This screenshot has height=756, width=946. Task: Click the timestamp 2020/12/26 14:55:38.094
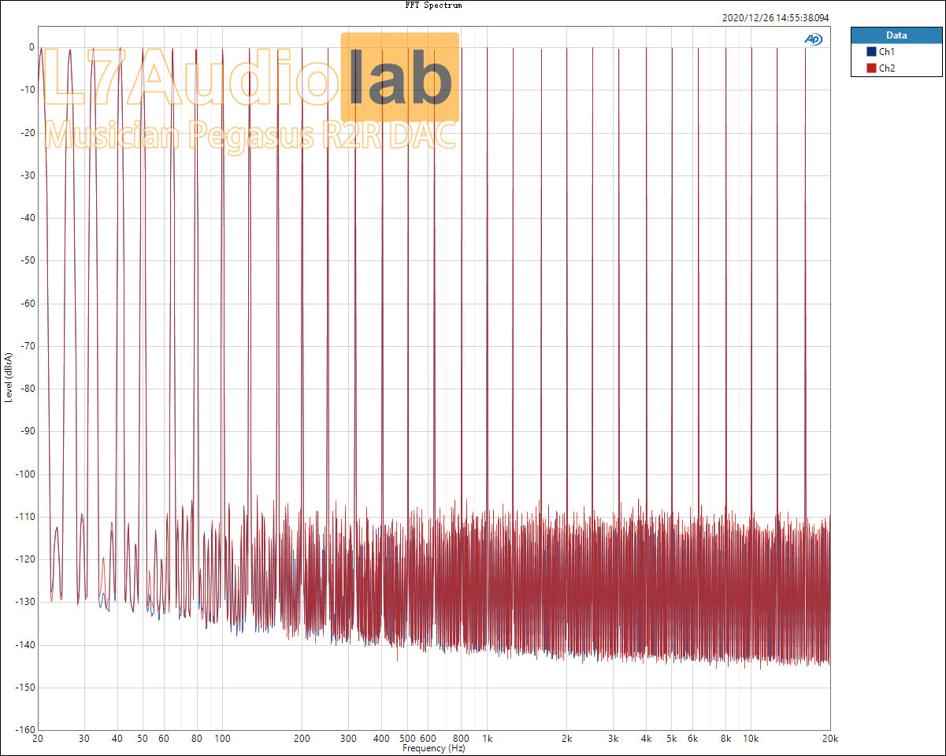tap(775, 18)
